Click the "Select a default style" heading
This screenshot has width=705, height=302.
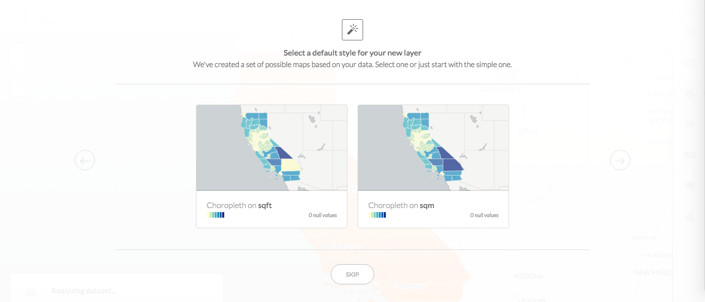(x=352, y=53)
